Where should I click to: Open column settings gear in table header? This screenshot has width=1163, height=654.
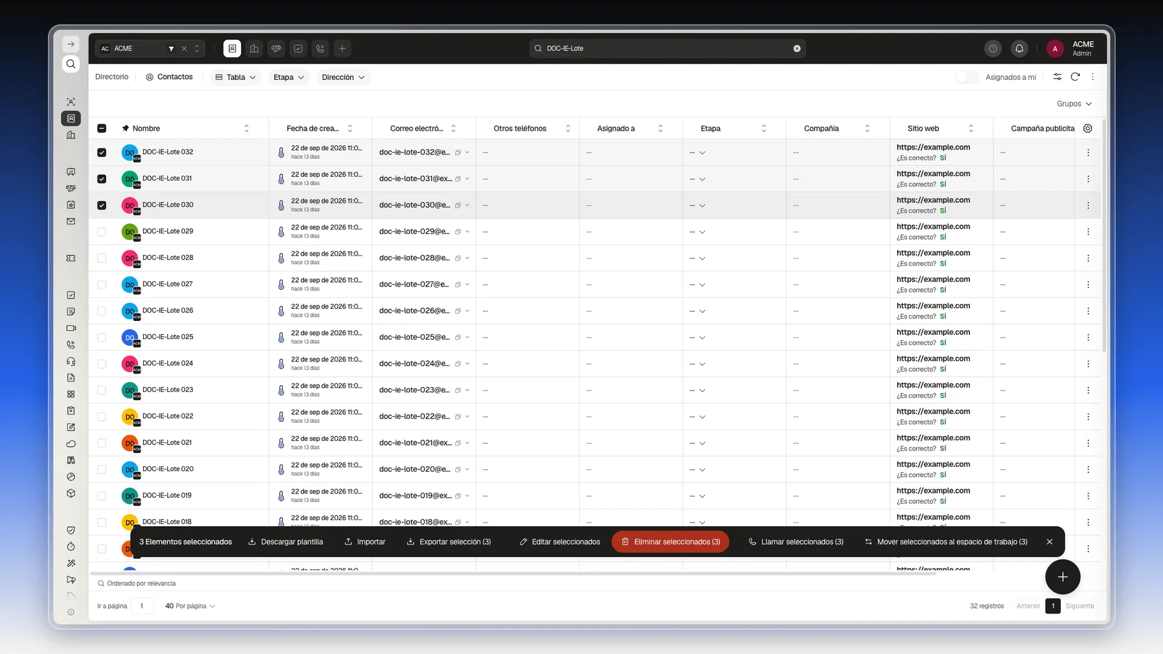tap(1088, 128)
